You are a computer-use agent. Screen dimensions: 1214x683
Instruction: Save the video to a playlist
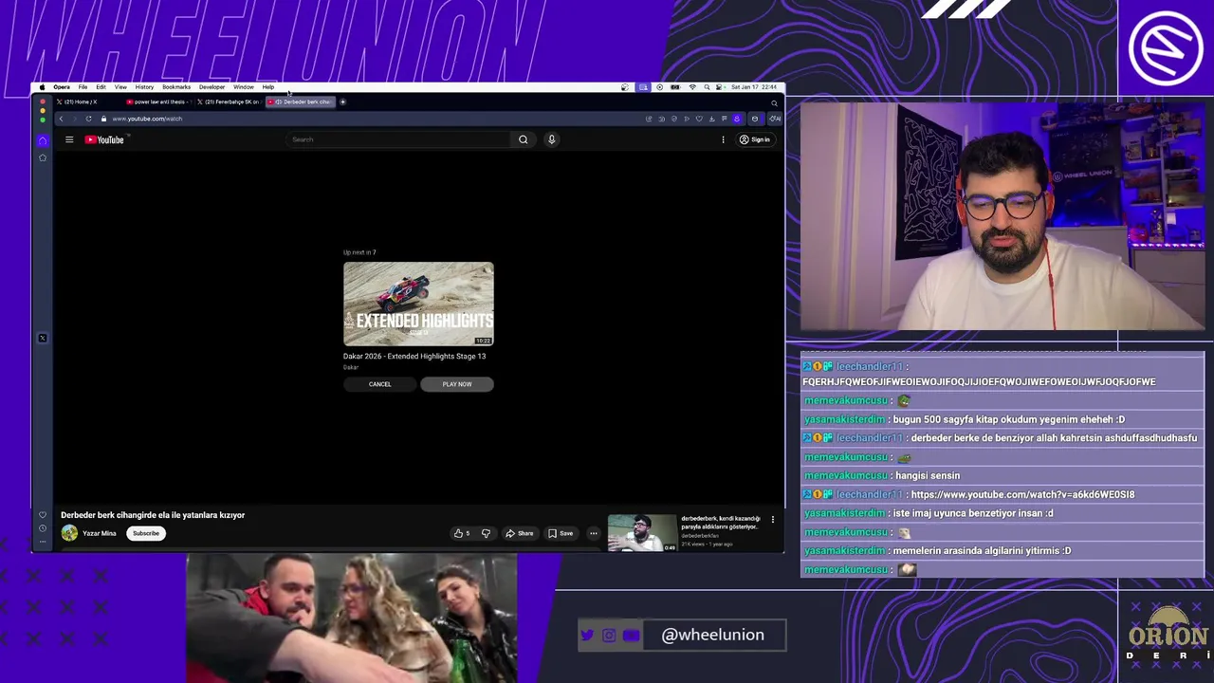pos(561,533)
